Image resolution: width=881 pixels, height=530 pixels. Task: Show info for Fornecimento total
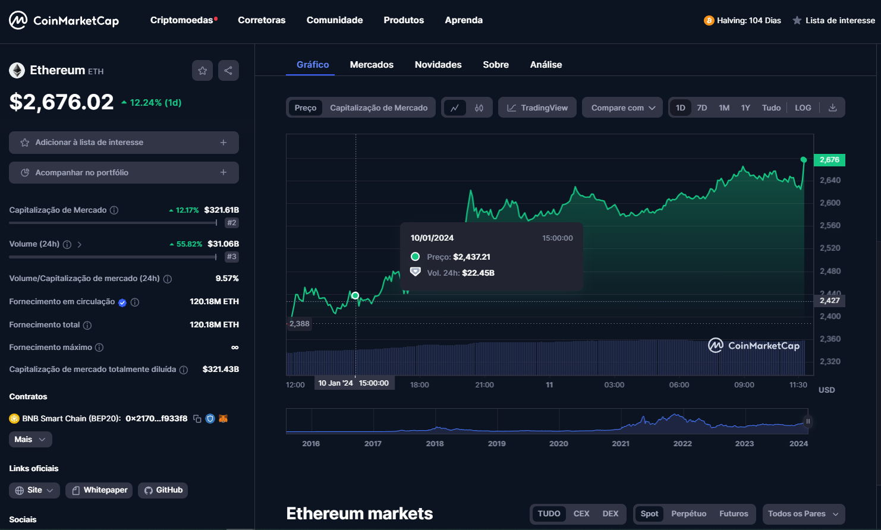click(87, 326)
